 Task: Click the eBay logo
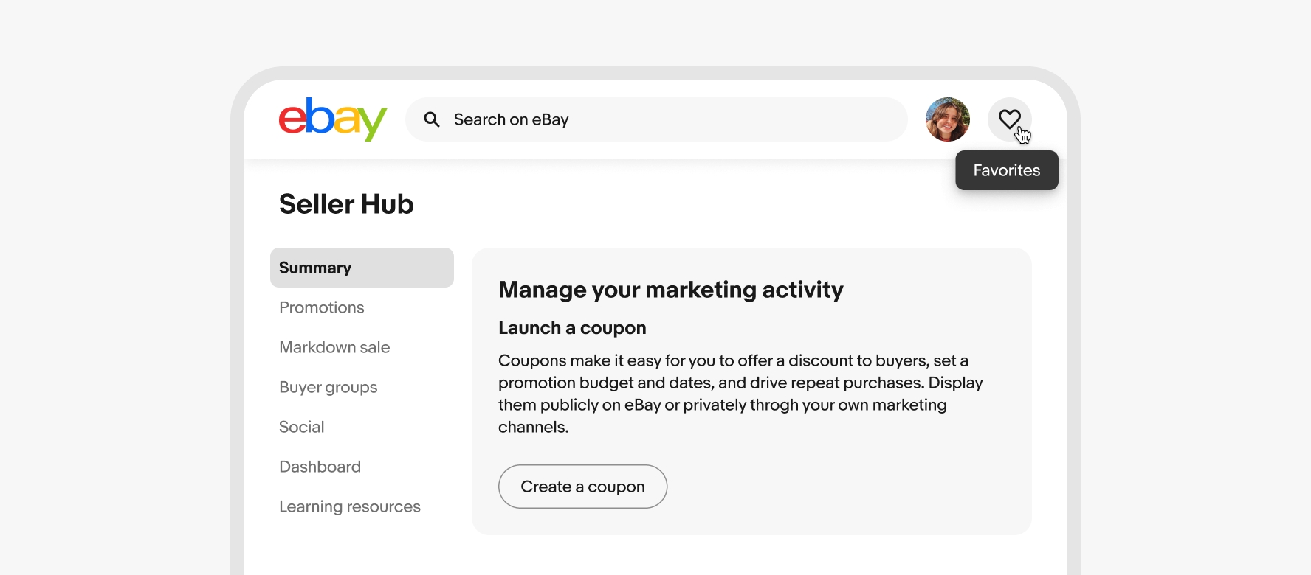point(332,119)
